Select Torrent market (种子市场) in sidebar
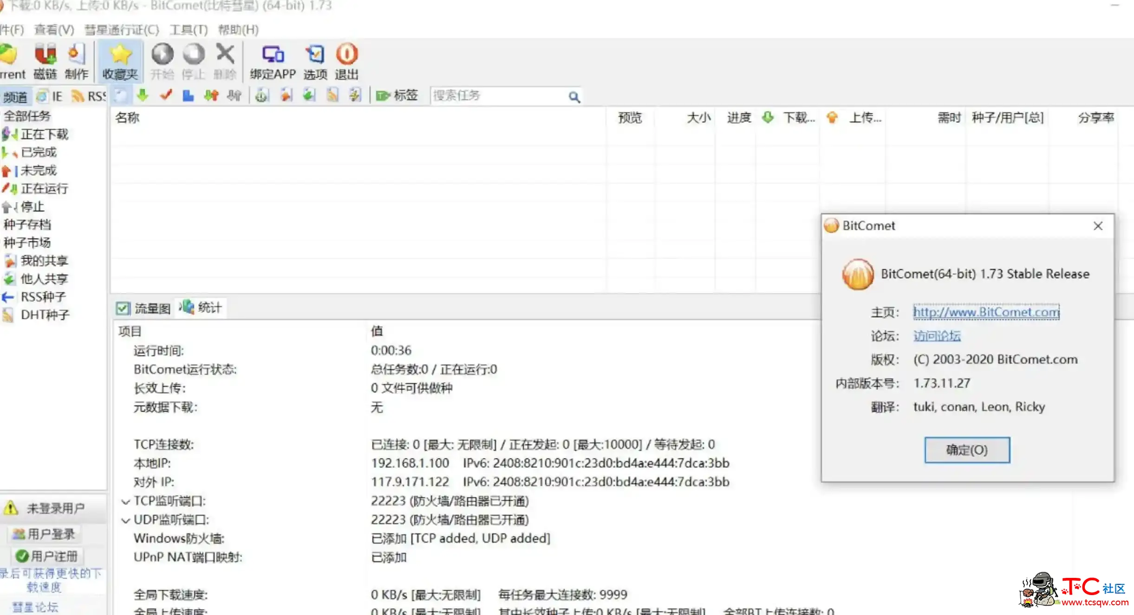Viewport: 1134px width, 615px height. click(27, 243)
